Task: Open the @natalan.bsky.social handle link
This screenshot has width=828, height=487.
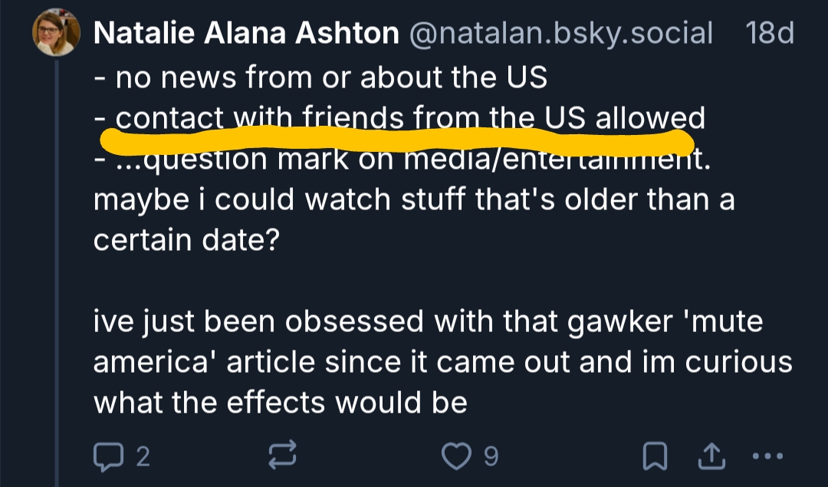Action: click(x=561, y=34)
